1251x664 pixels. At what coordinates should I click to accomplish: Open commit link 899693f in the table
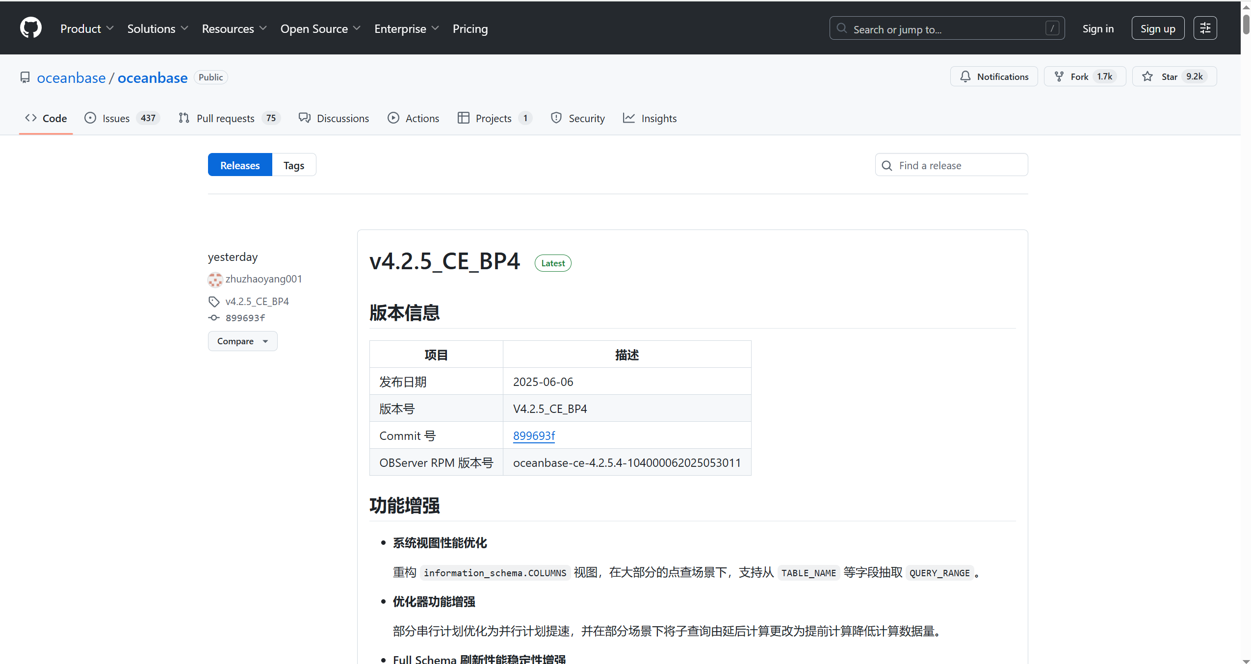(534, 435)
